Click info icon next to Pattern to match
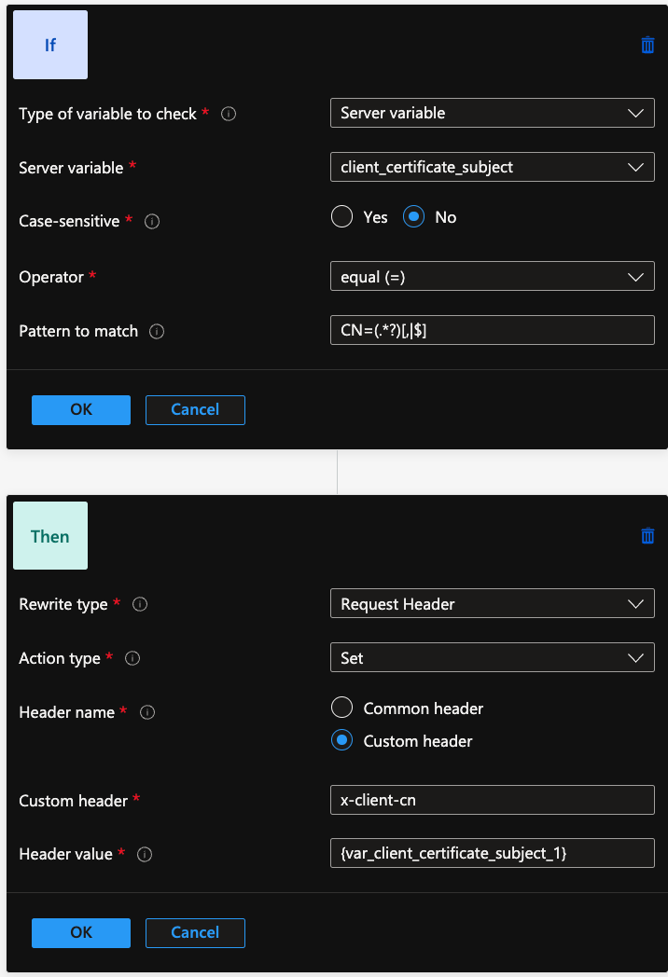668x977 pixels. (157, 332)
